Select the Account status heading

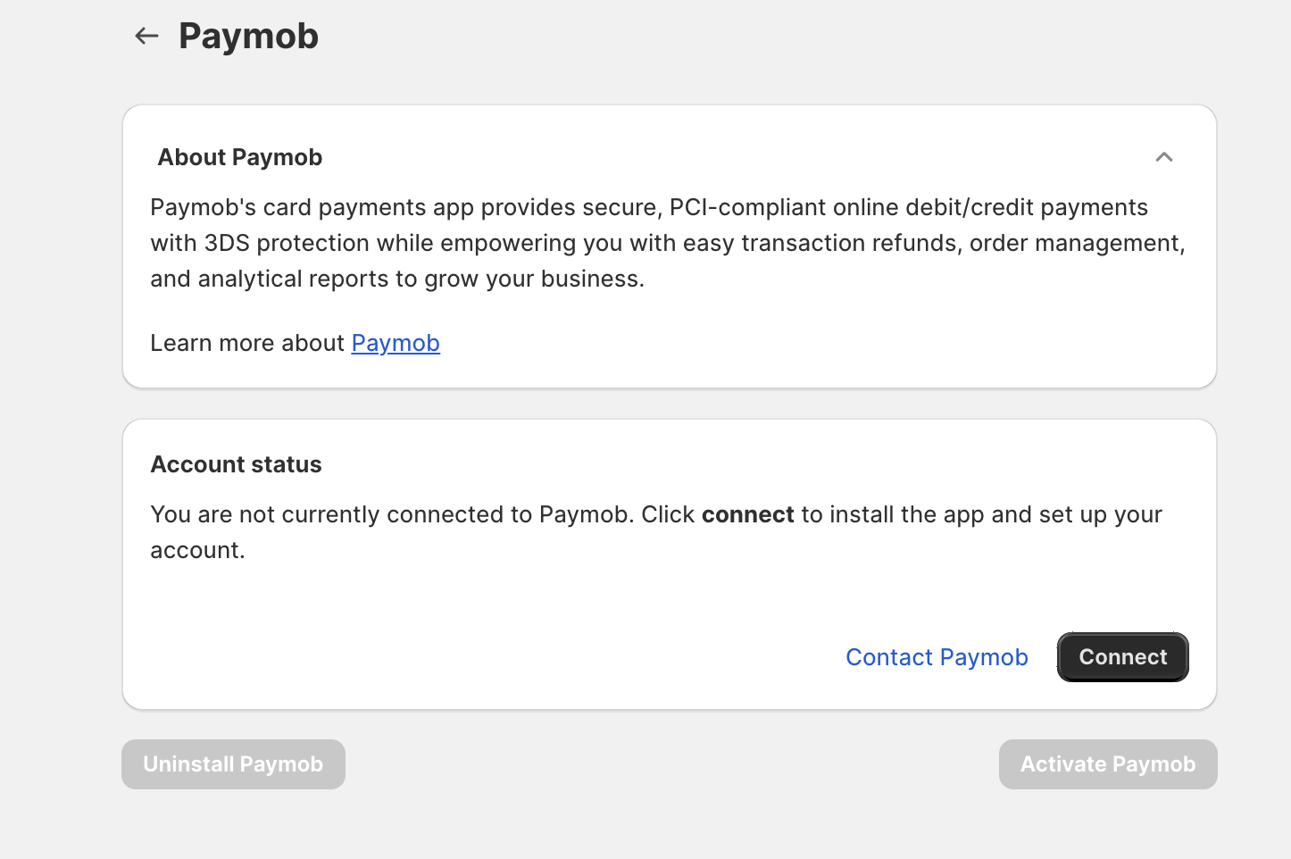[237, 464]
